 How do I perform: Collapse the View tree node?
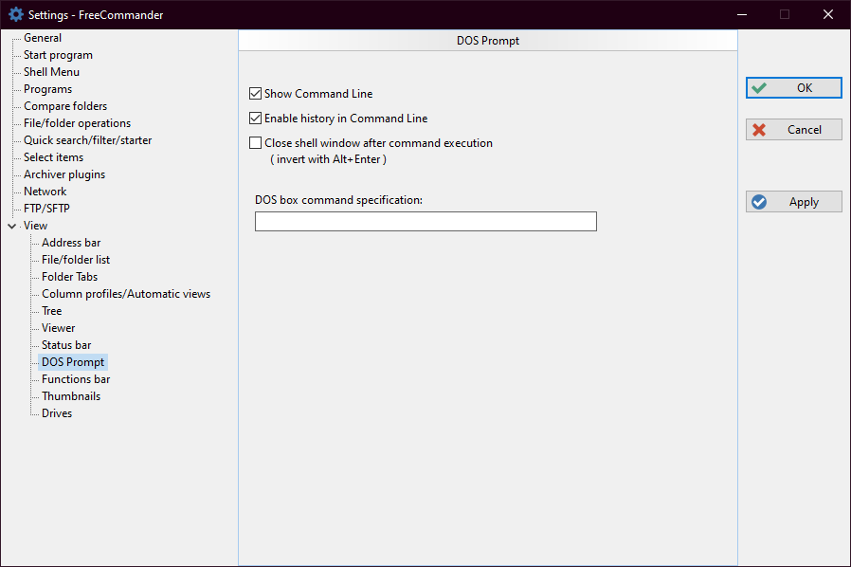(x=11, y=226)
